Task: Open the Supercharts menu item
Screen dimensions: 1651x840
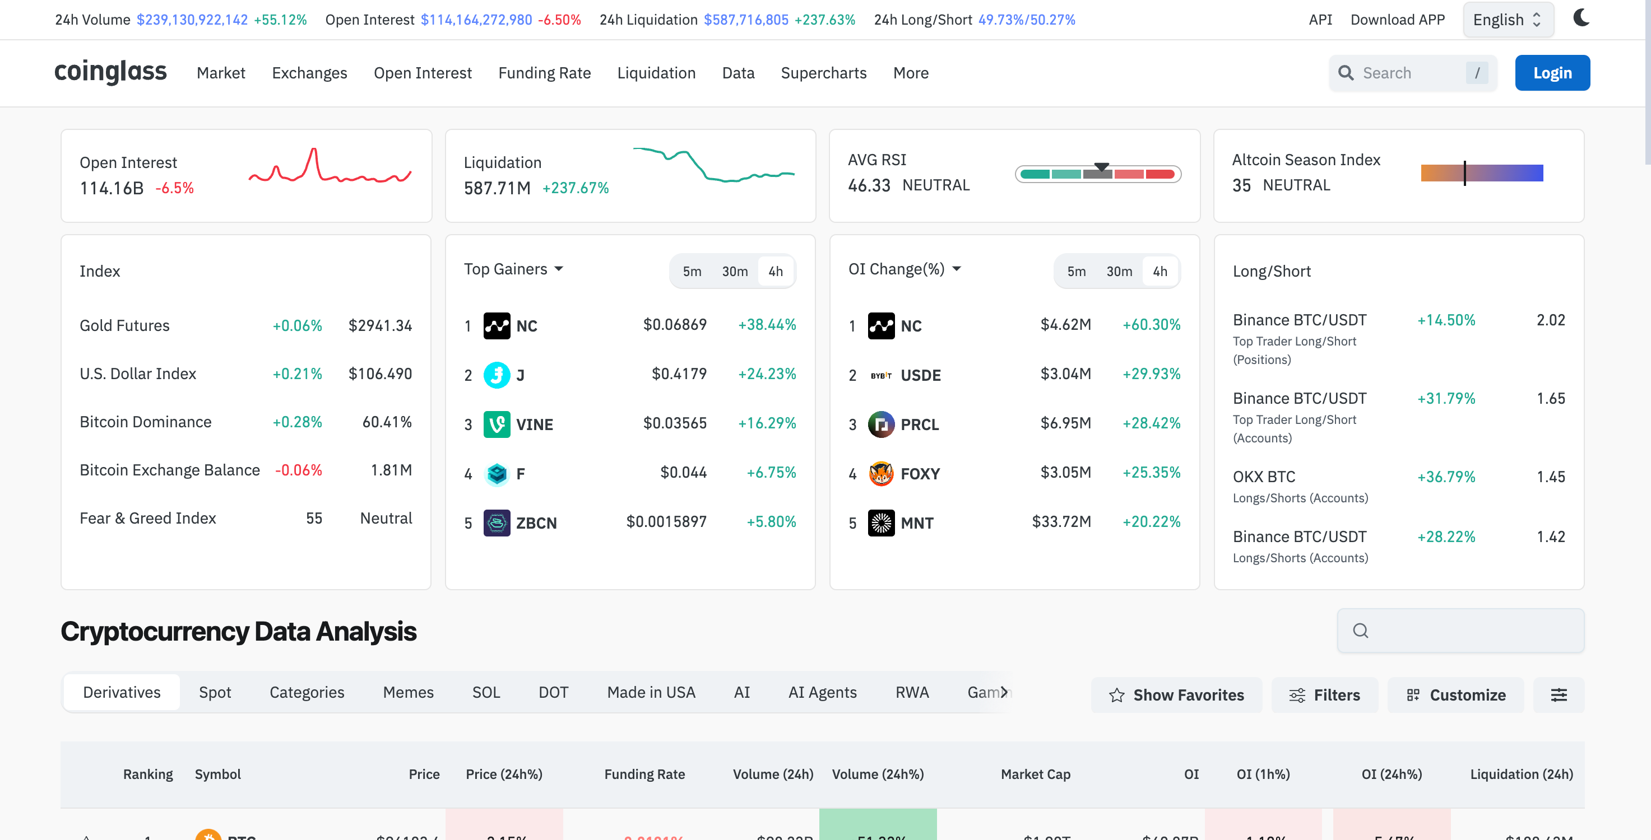Action: pos(824,73)
